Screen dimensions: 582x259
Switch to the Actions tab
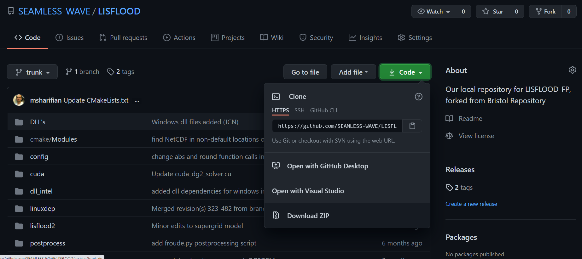tap(179, 37)
